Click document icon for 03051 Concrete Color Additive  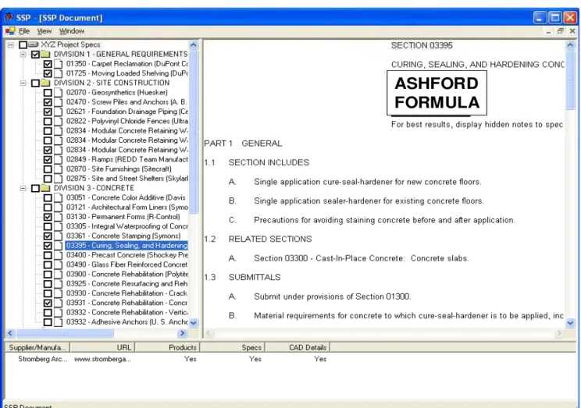(58, 197)
